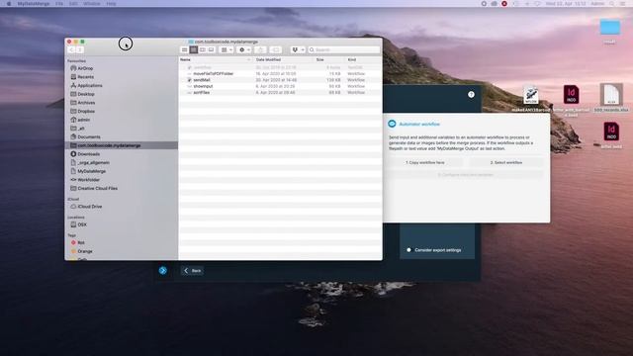Click 2. Select workflow button

pos(506,162)
